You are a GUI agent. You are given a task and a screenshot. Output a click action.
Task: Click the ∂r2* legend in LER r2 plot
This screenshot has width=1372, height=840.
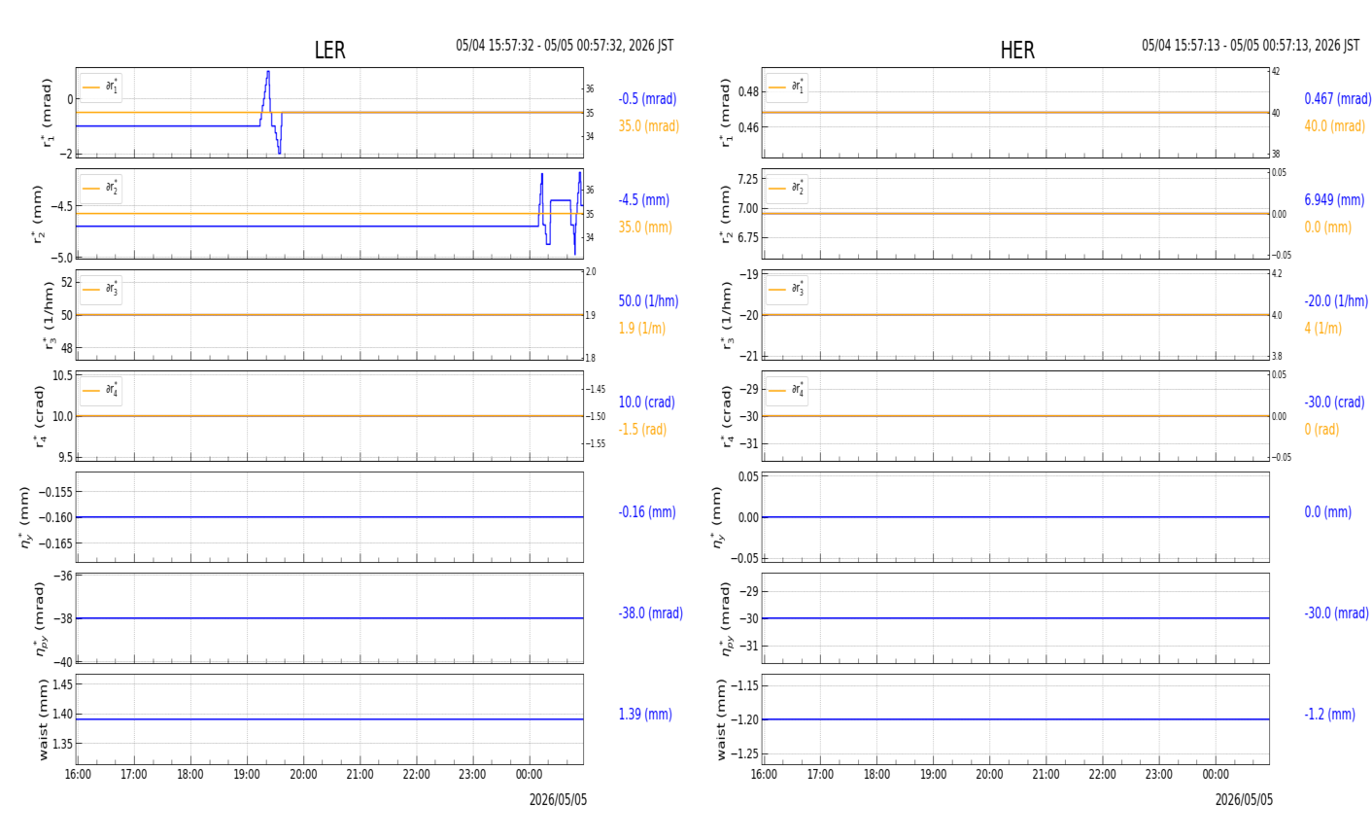pos(101,189)
